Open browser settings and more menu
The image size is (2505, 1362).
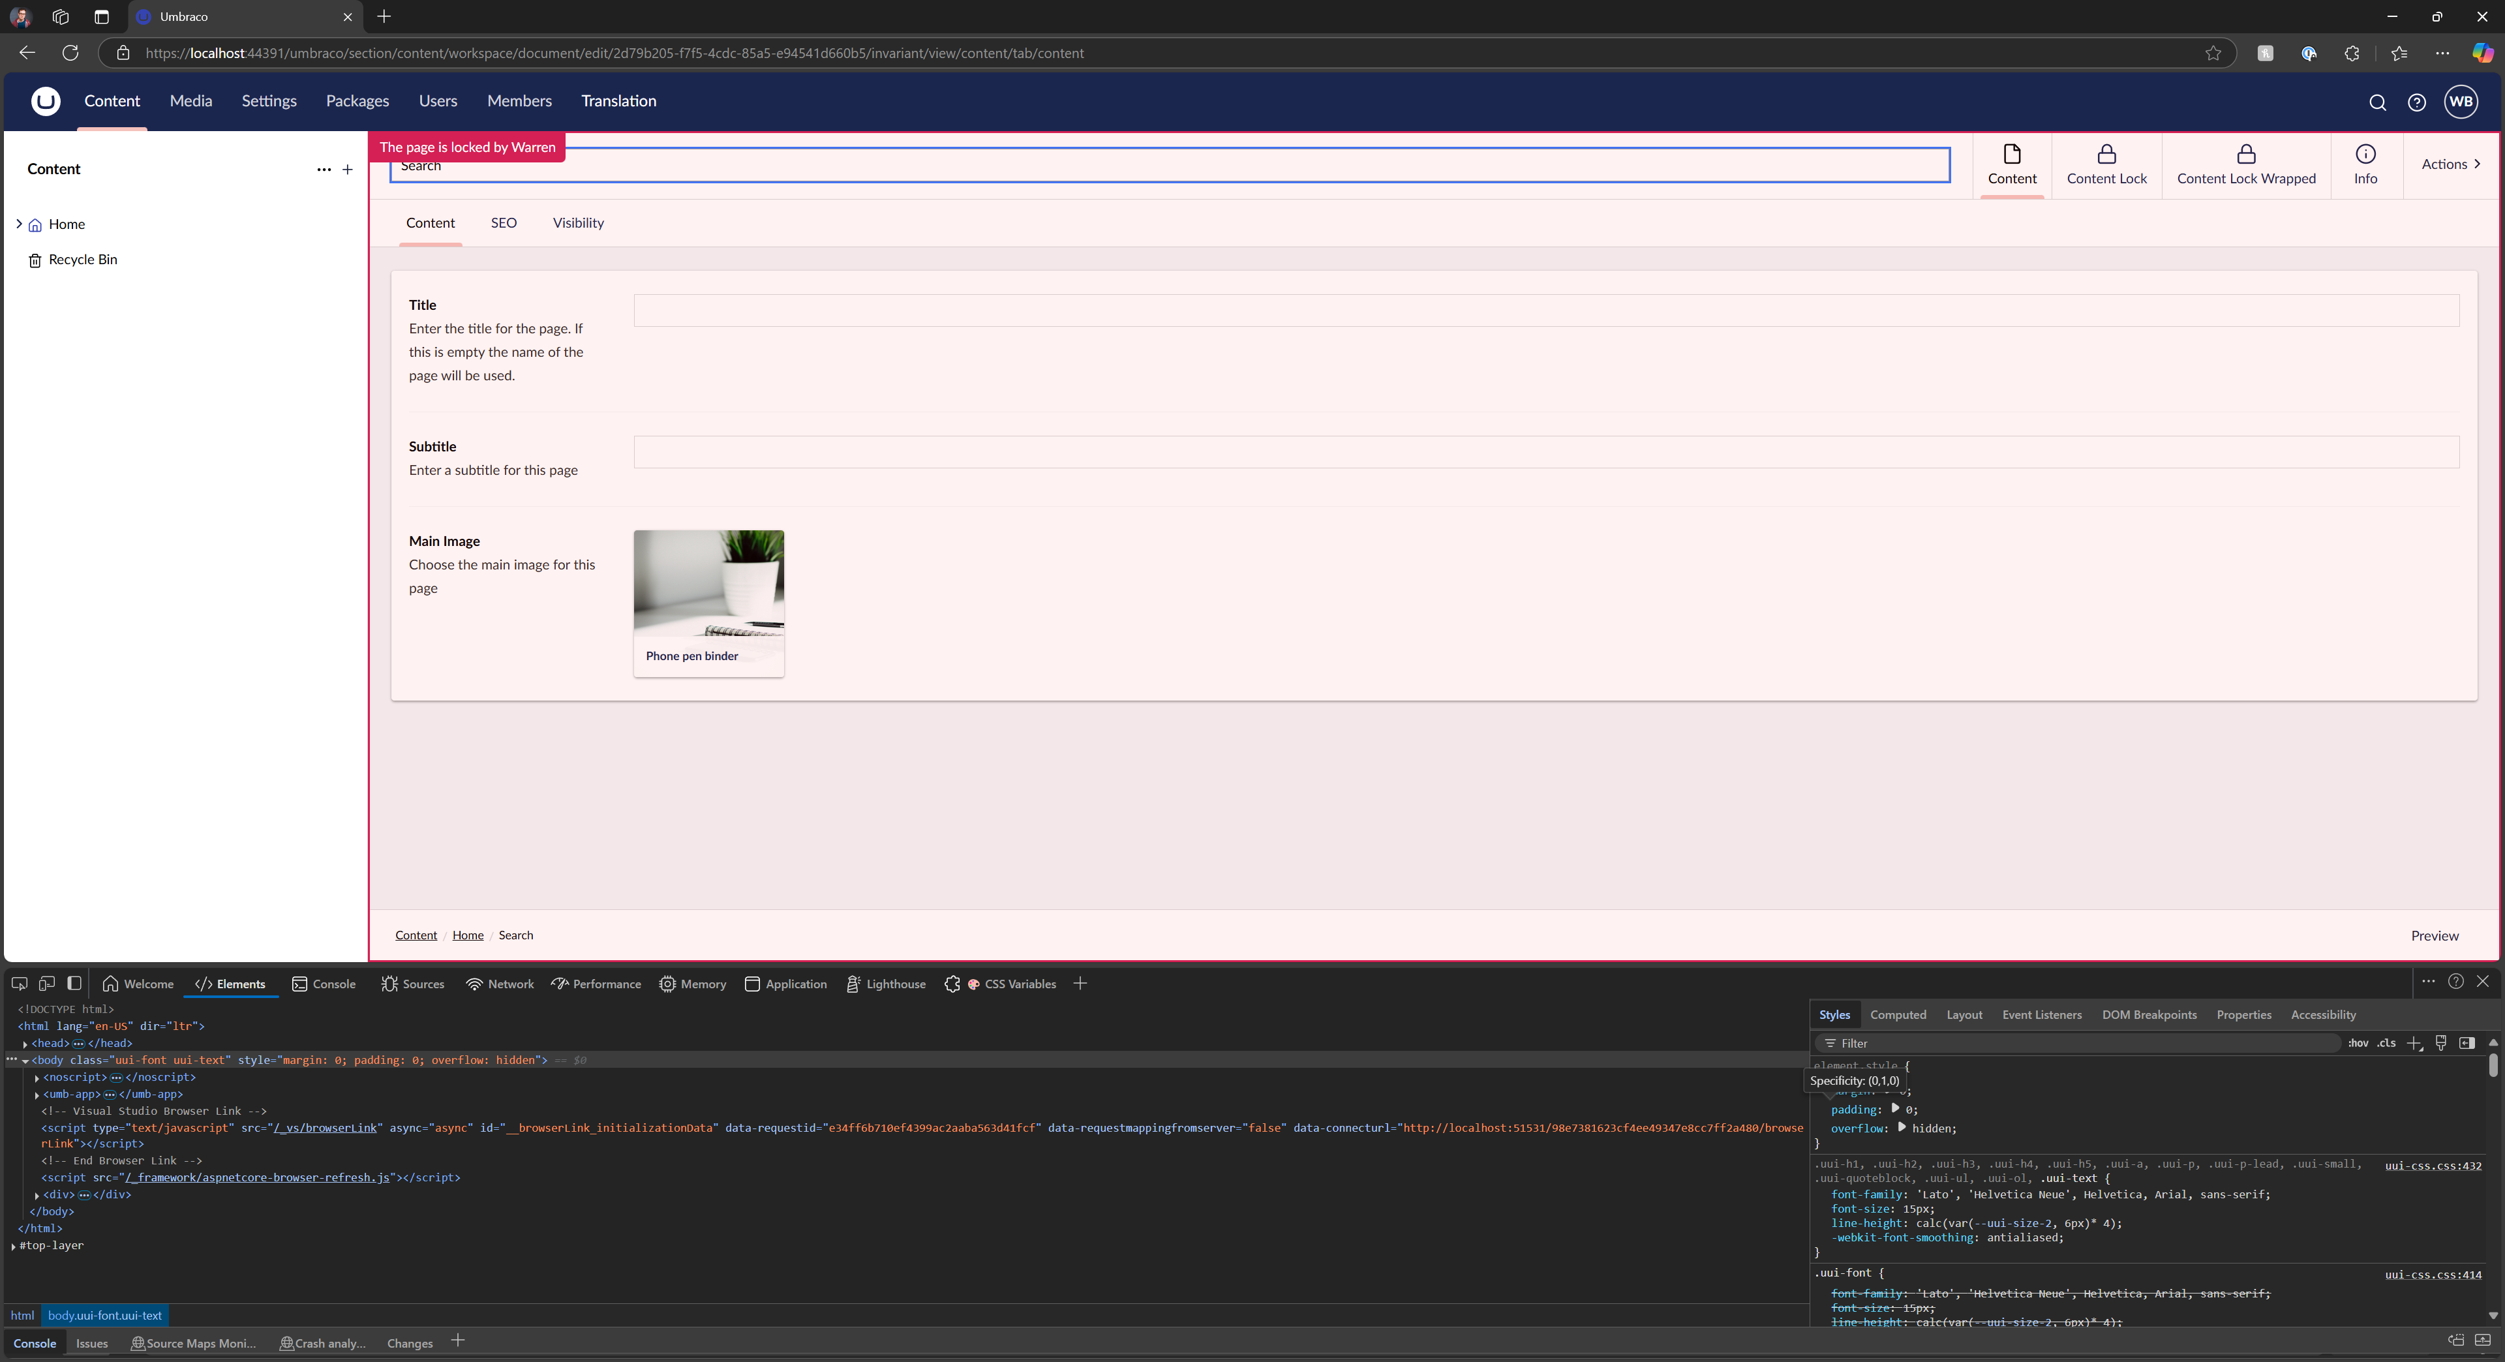[x=2442, y=52]
